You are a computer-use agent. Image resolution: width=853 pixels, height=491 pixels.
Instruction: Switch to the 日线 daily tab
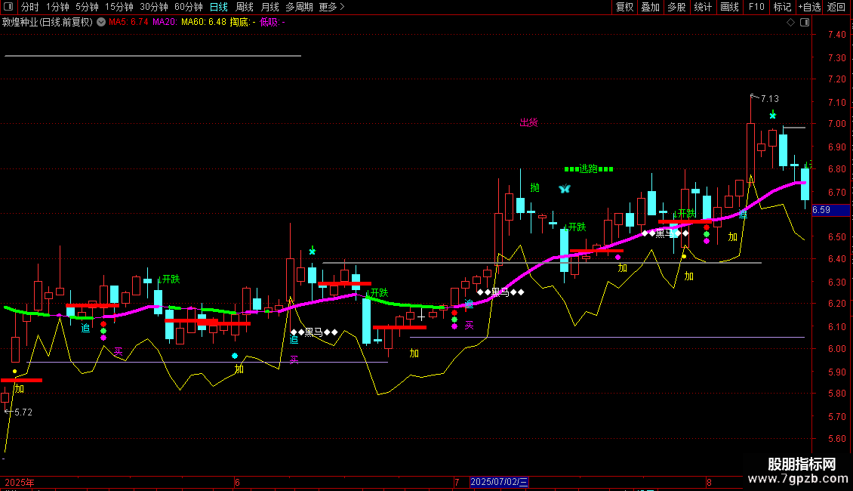click(x=219, y=7)
